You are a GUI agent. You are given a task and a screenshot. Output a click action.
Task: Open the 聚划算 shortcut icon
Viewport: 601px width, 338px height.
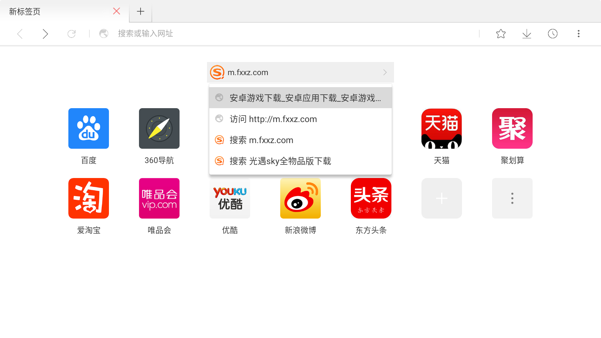[512, 128]
